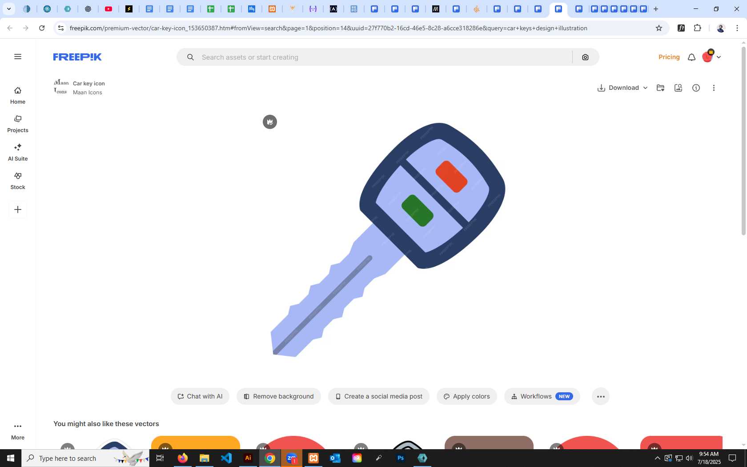Switch to the YouTube tab
Image resolution: width=747 pixels, height=467 pixels.
pos(108,9)
